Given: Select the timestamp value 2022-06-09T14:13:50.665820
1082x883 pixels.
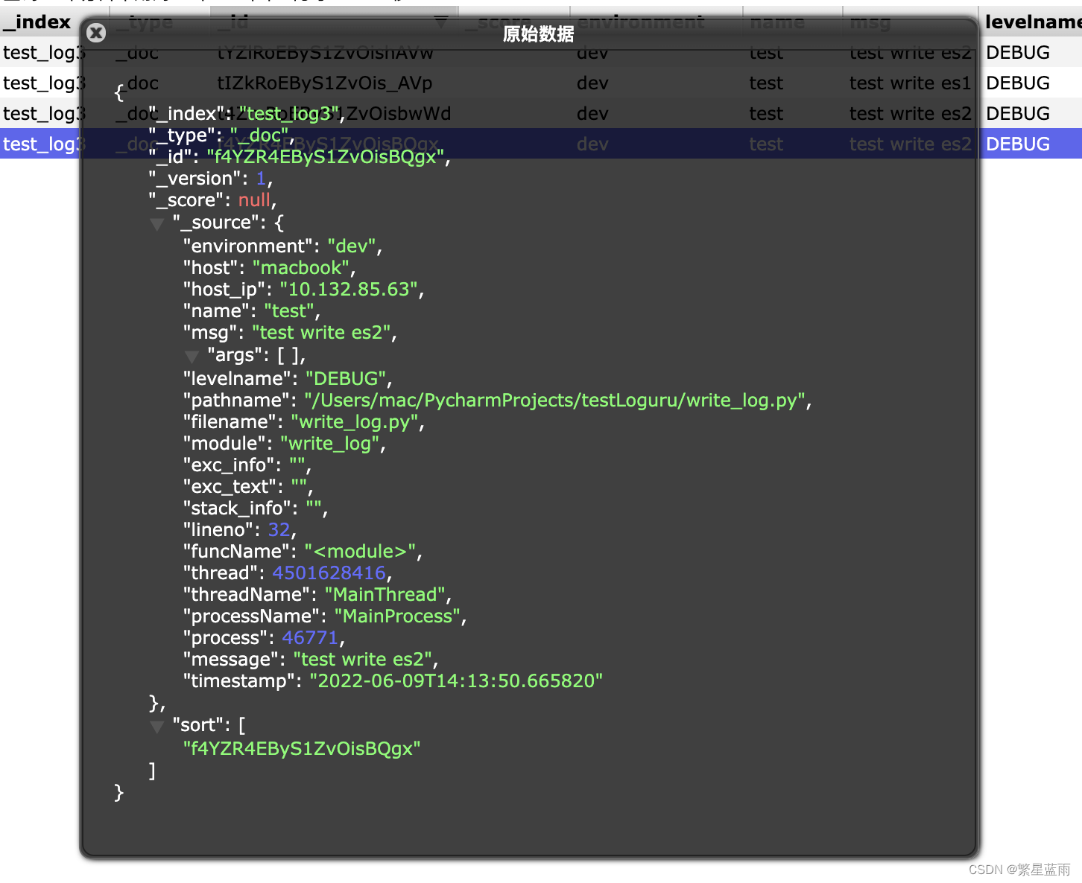Looking at the screenshot, I should 456,681.
